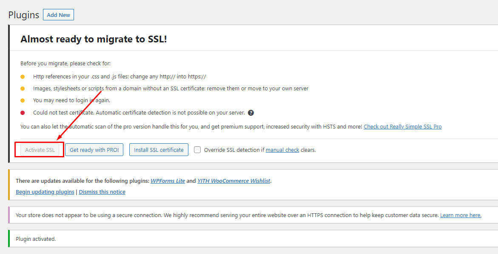
Task: Click the help question mark icon
Action: [251, 113]
